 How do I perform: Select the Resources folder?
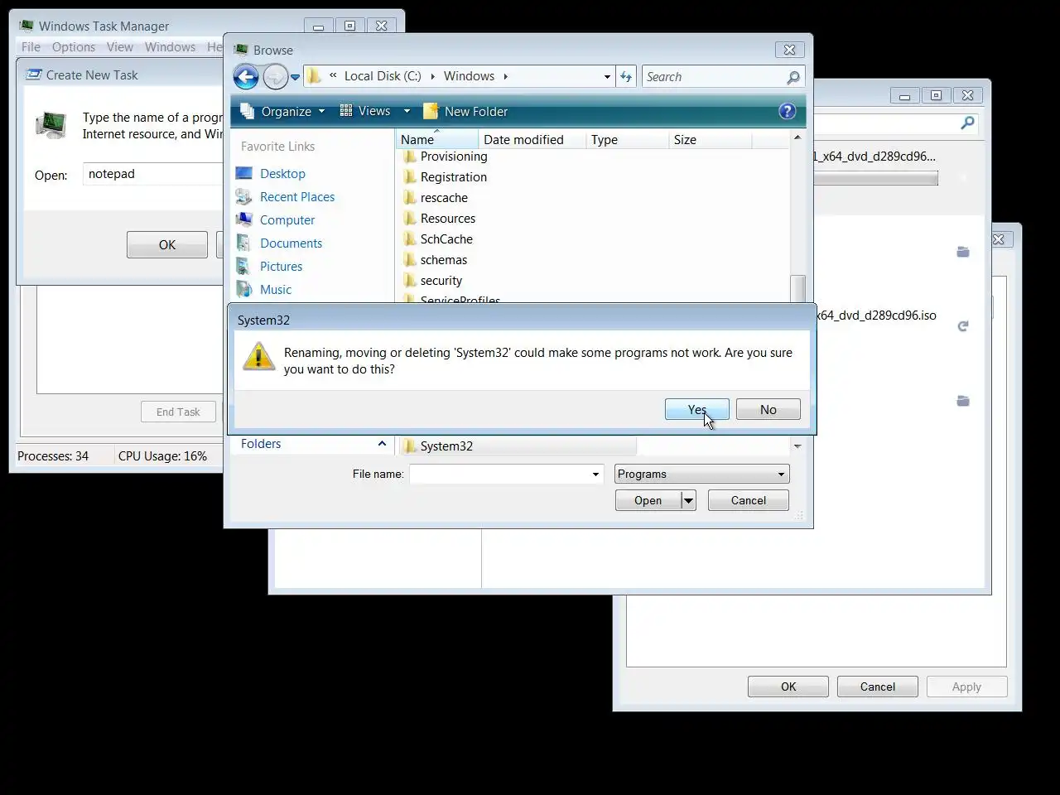(x=447, y=219)
